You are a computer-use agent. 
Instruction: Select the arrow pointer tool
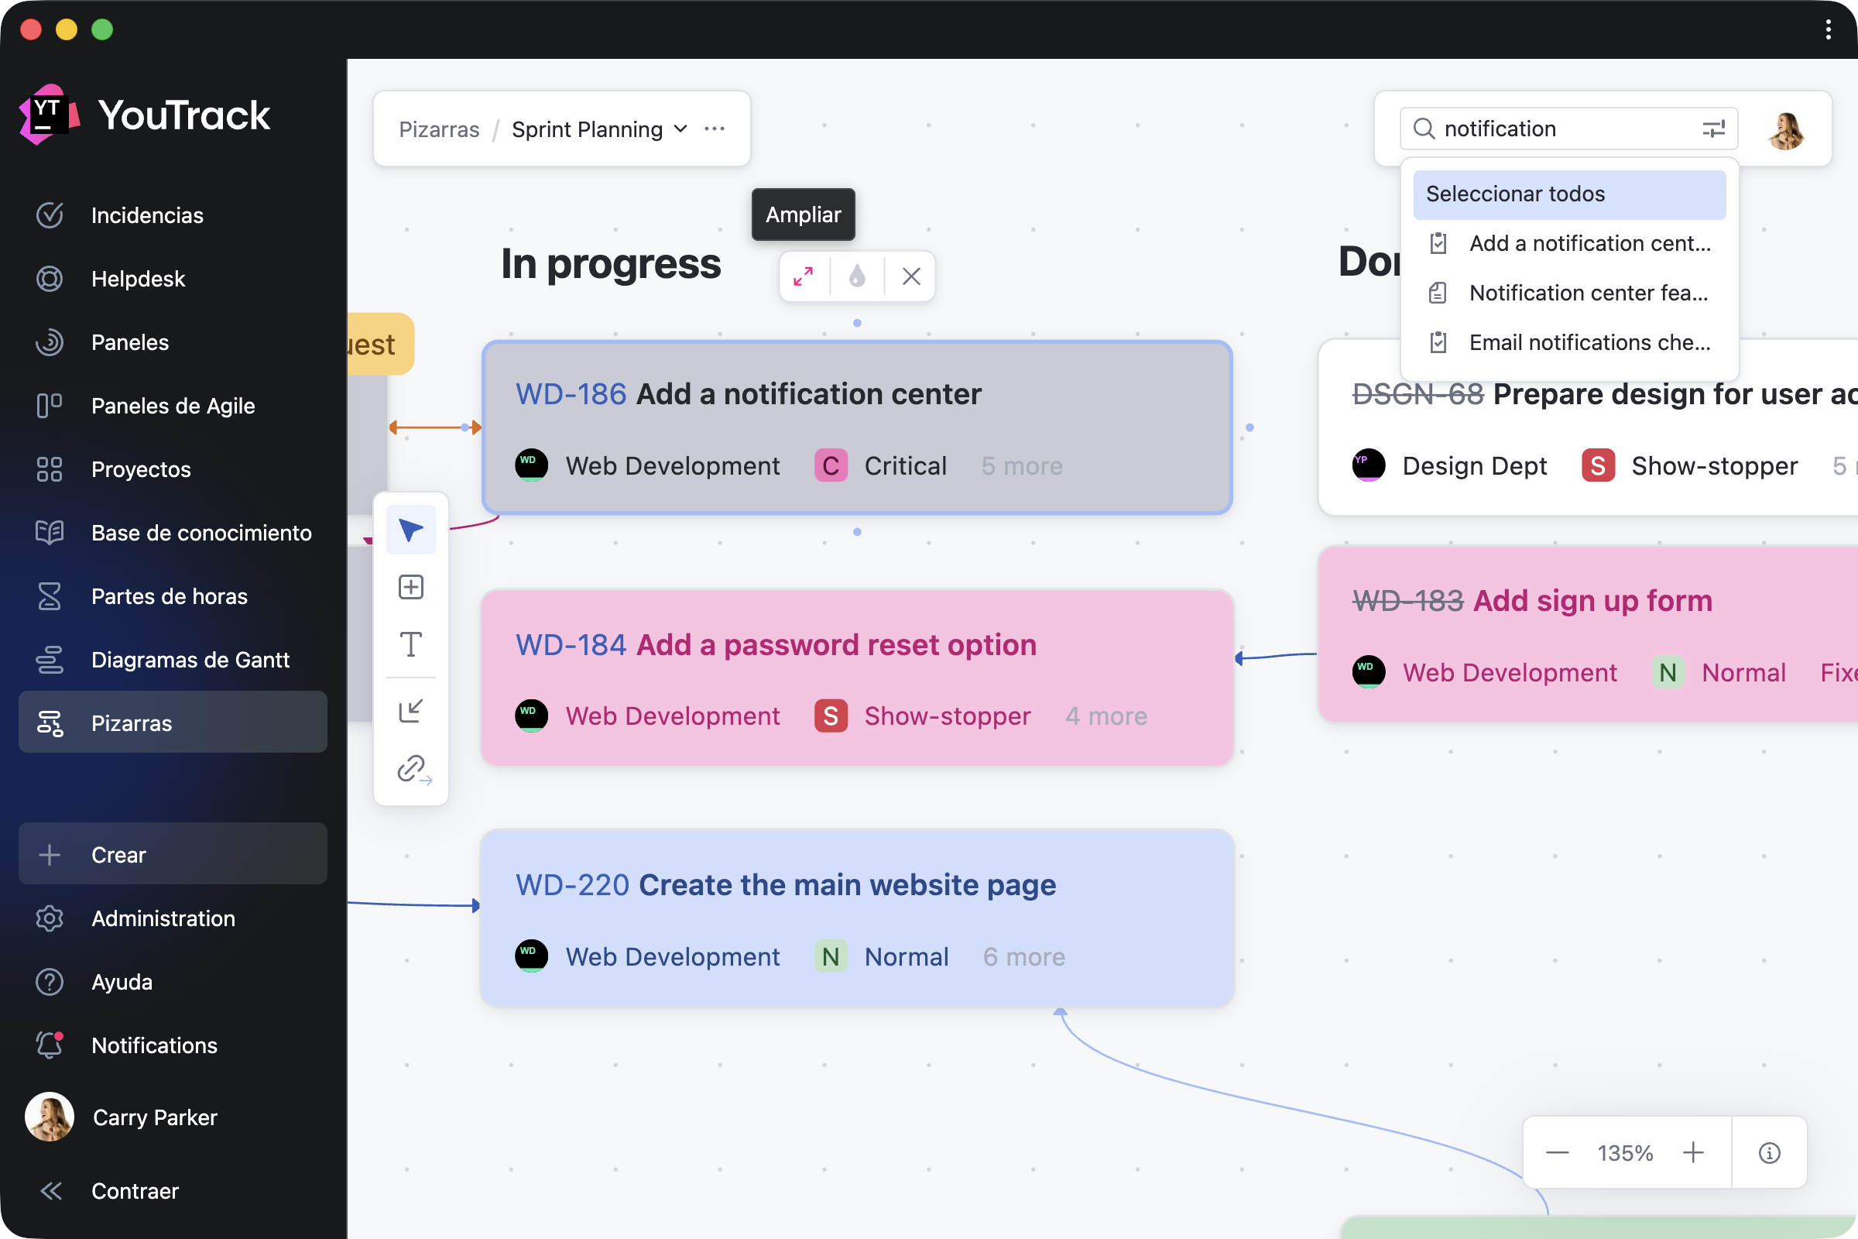tap(410, 530)
